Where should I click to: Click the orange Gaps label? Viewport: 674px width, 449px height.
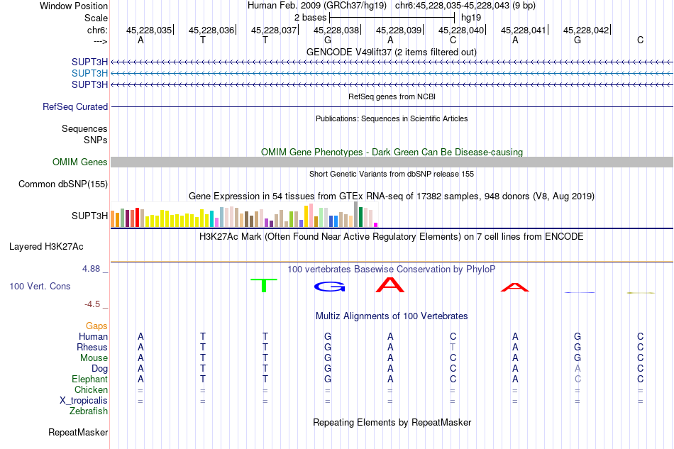(x=96, y=326)
